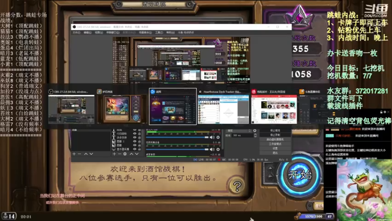Toggle lock icon of 显示器采集 source
The height and width of the screenshot is (221, 392).
point(140,149)
